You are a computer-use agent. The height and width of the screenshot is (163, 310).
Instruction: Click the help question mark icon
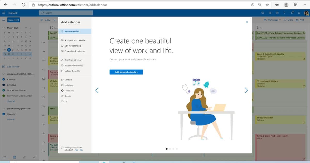click(x=284, y=13)
